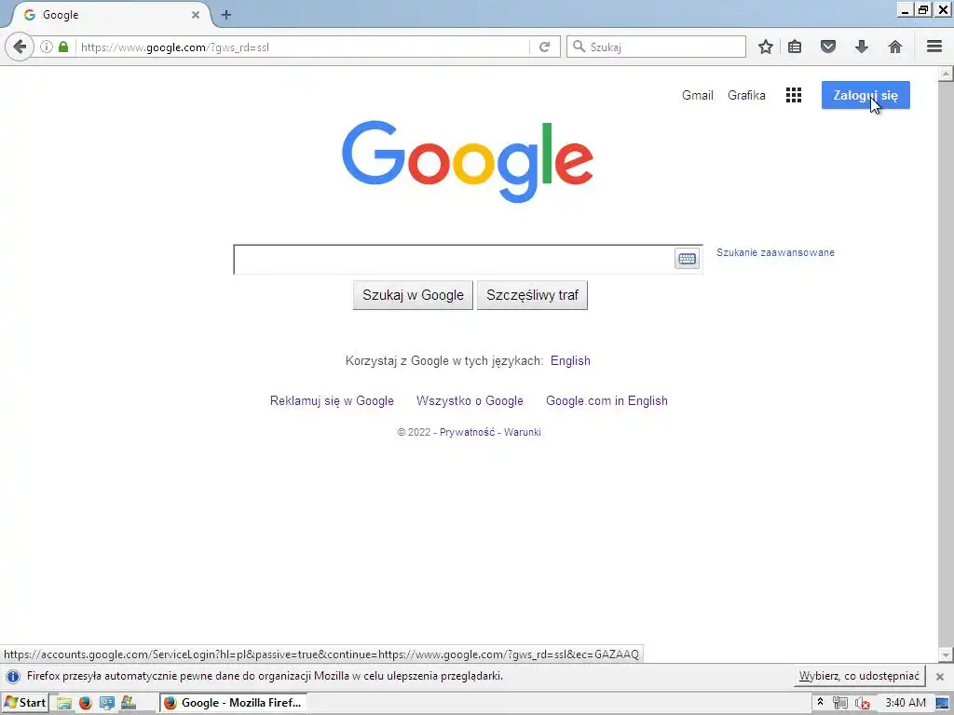Screen dimensions: 954x715
Task: Open Wszystko o Google link
Action: [x=470, y=400]
